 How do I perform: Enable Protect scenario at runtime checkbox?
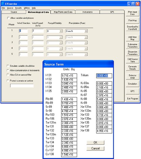[x=8, y=81]
